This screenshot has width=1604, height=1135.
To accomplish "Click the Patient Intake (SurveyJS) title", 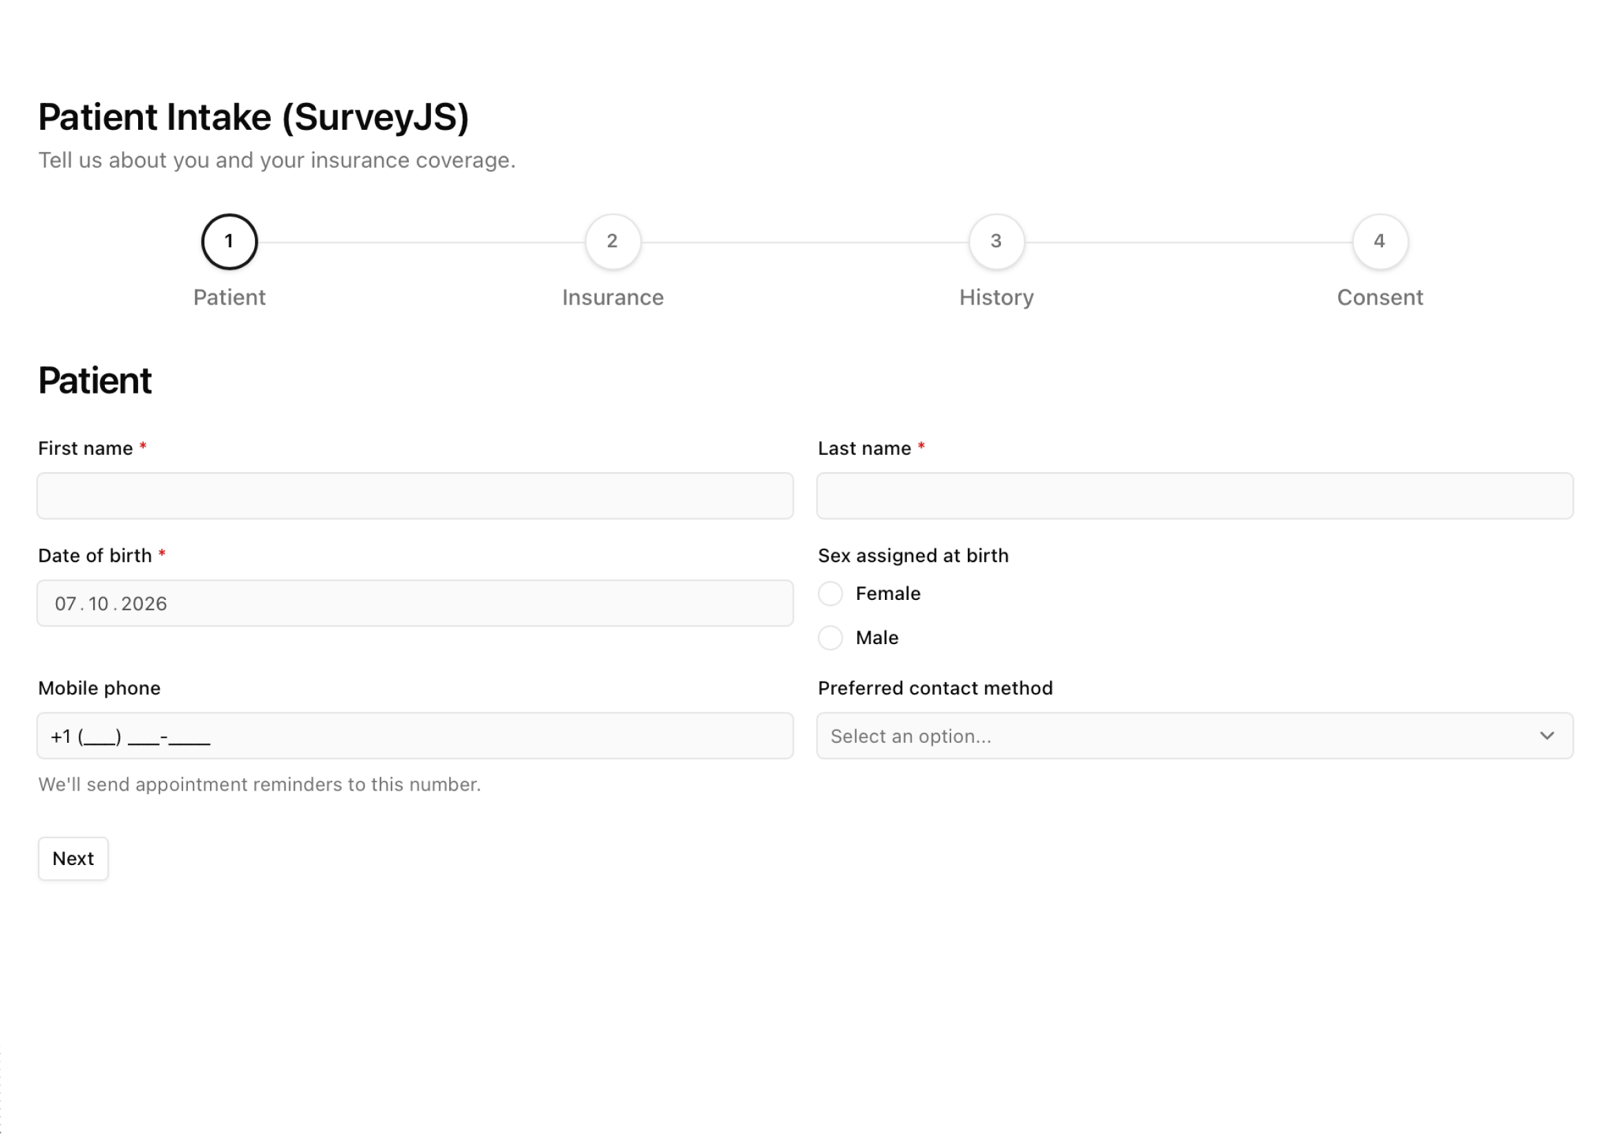I will pos(253,117).
